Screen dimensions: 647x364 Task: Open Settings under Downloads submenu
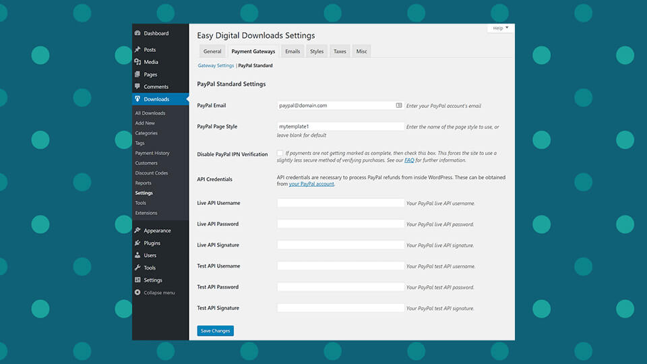[x=144, y=193]
